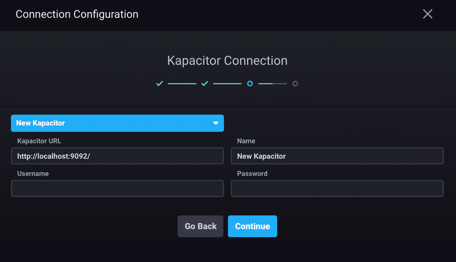Screen dimensions: 456x262
Task: Click the Name field containing New Kapacitor
Action: coord(337,156)
